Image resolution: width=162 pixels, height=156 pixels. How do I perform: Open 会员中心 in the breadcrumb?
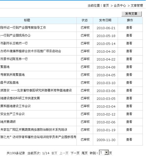coord(120,6)
